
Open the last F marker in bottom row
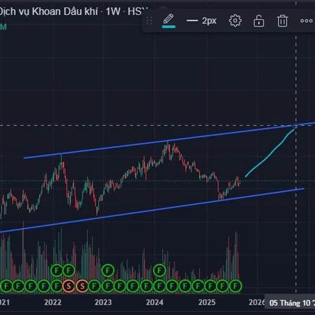(x=236, y=286)
